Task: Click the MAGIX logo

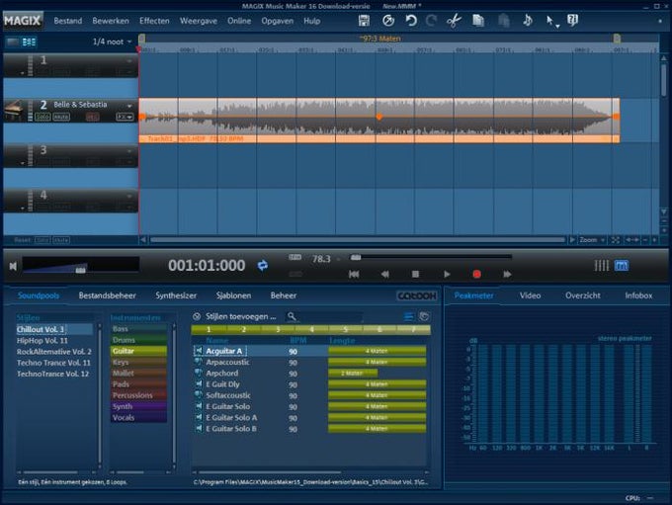Action: tap(23, 20)
